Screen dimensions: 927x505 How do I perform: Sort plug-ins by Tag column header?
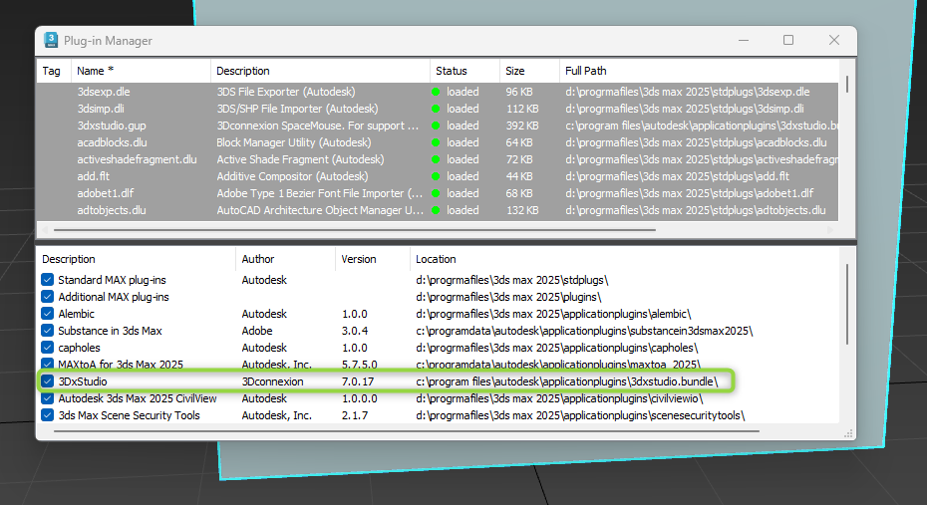point(54,71)
